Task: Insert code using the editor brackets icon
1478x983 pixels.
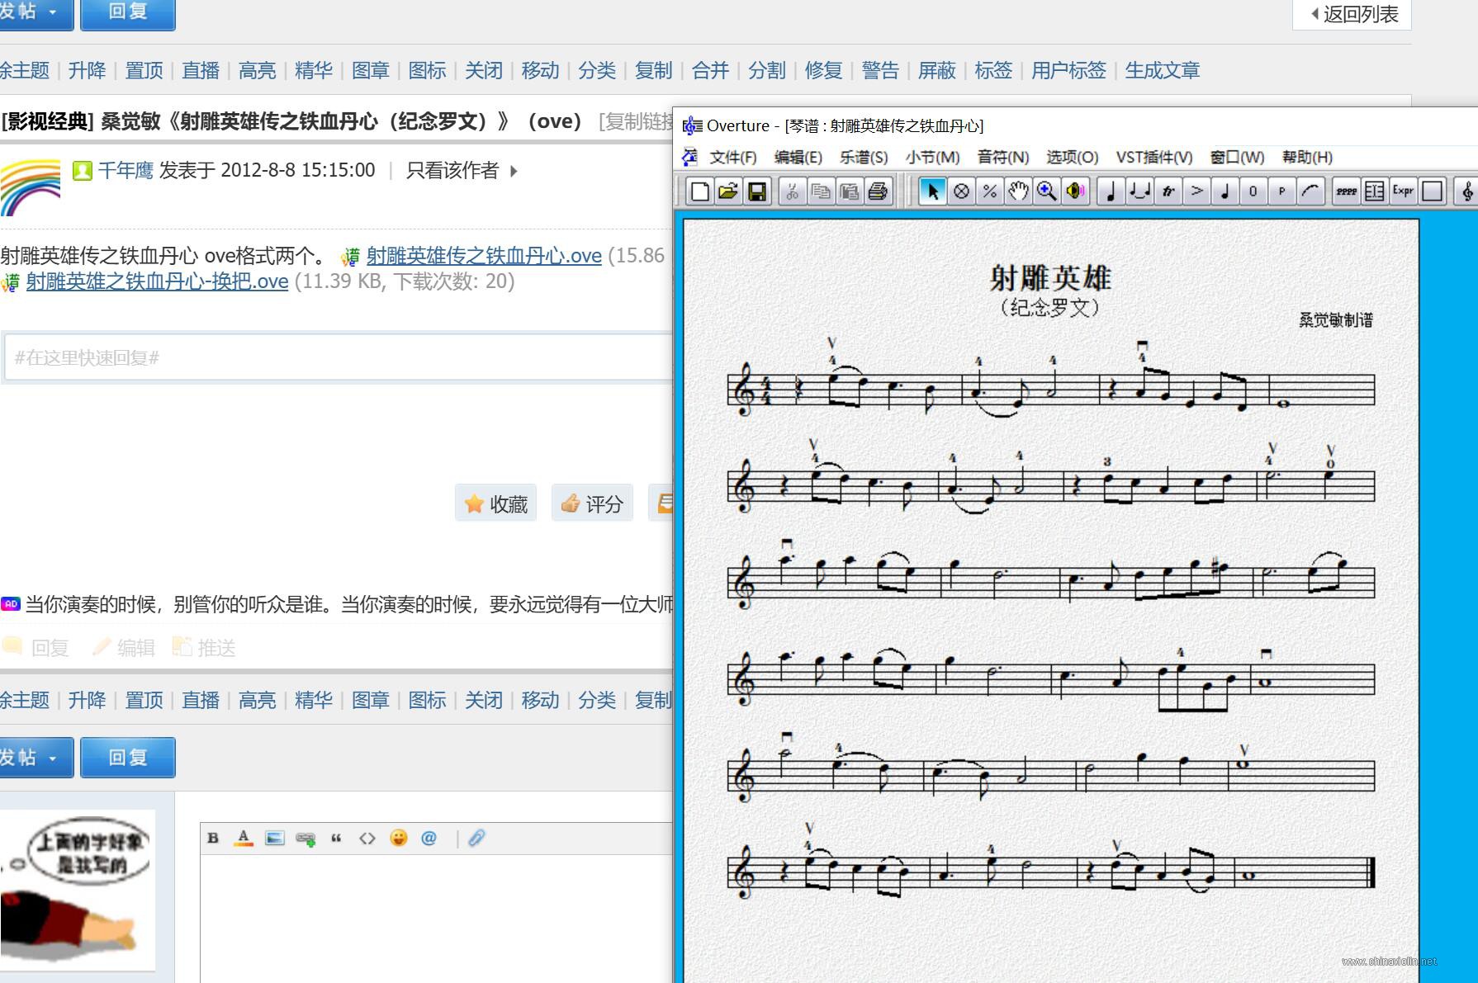Action: [x=367, y=838]
